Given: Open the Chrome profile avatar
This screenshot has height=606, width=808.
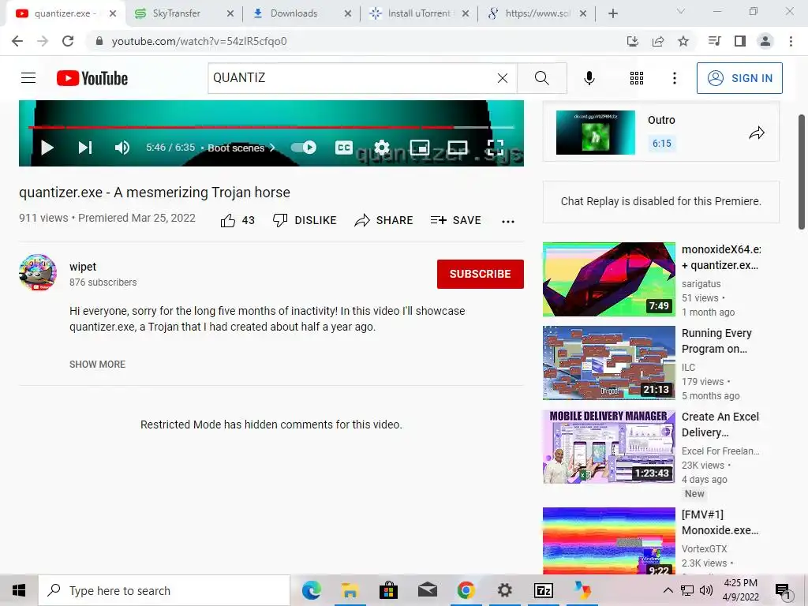Looking at the screenshot, I should [765, 41].
